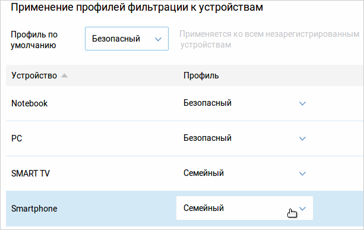Expand the Smartphone profile chevron

(302, 209)
